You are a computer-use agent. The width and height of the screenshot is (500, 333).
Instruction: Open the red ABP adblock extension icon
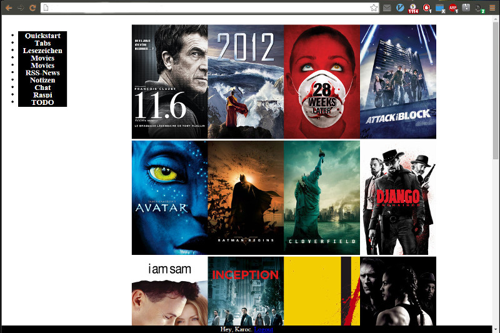[452, 7]
